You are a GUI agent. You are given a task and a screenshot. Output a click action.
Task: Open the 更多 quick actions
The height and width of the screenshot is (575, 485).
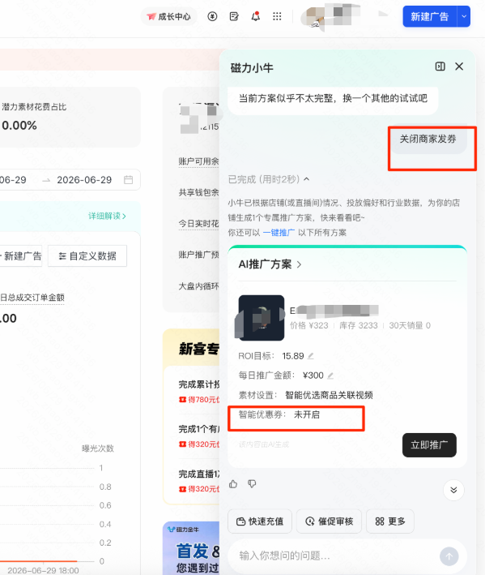[390, 521]
